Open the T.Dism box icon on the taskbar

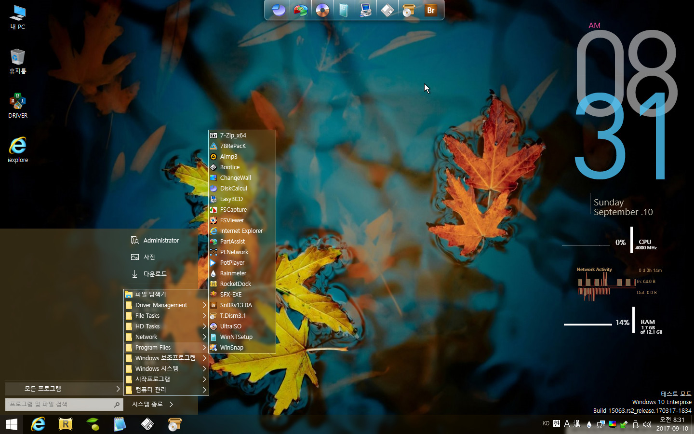click(174, 424)
